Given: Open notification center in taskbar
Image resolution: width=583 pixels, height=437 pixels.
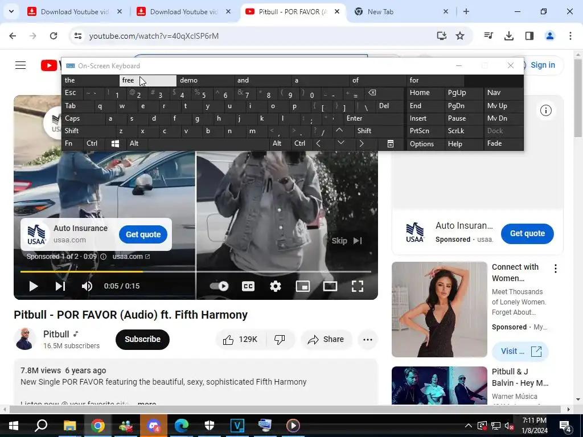Looking at the screenshot, I should point(565,426).
